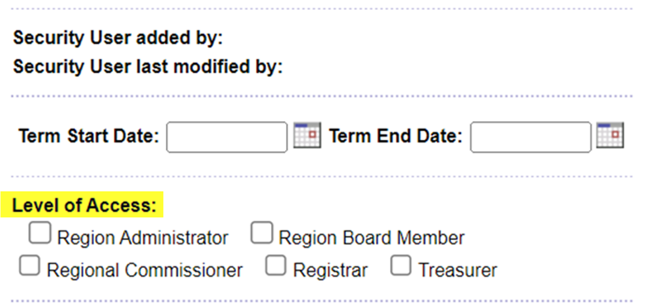
Task: Click the Registrar label text
Action: pyautogui.click(x=330, y=270)
